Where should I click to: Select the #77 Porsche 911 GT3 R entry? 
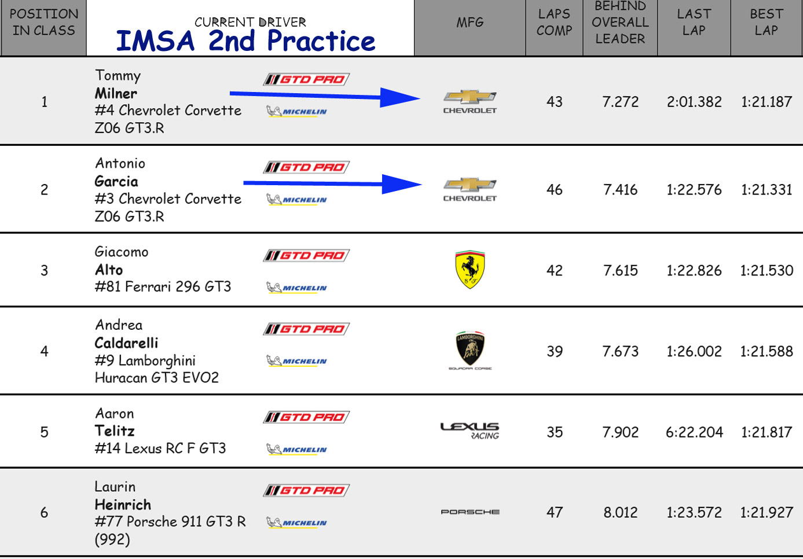pos(170,522)
